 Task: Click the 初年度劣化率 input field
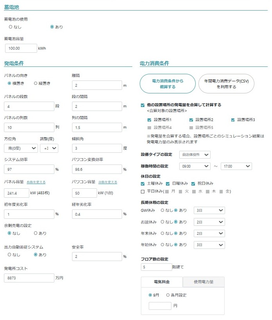pos(29,214)
